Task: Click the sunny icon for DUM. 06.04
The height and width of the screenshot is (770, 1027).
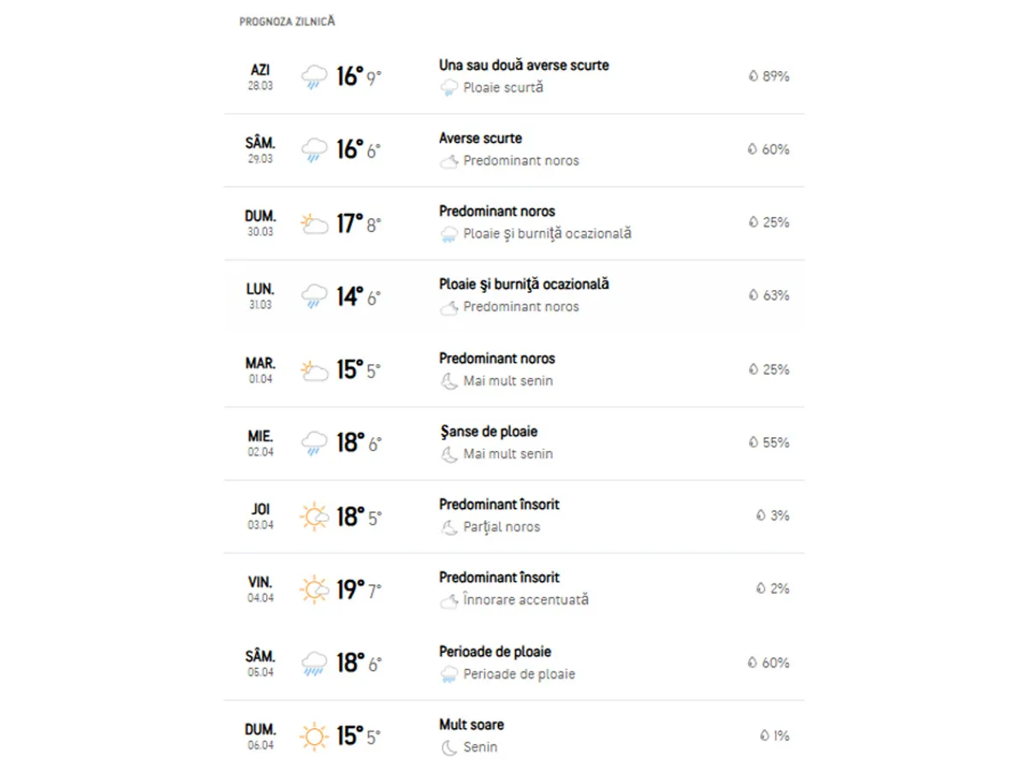Action: pos(314,736)
